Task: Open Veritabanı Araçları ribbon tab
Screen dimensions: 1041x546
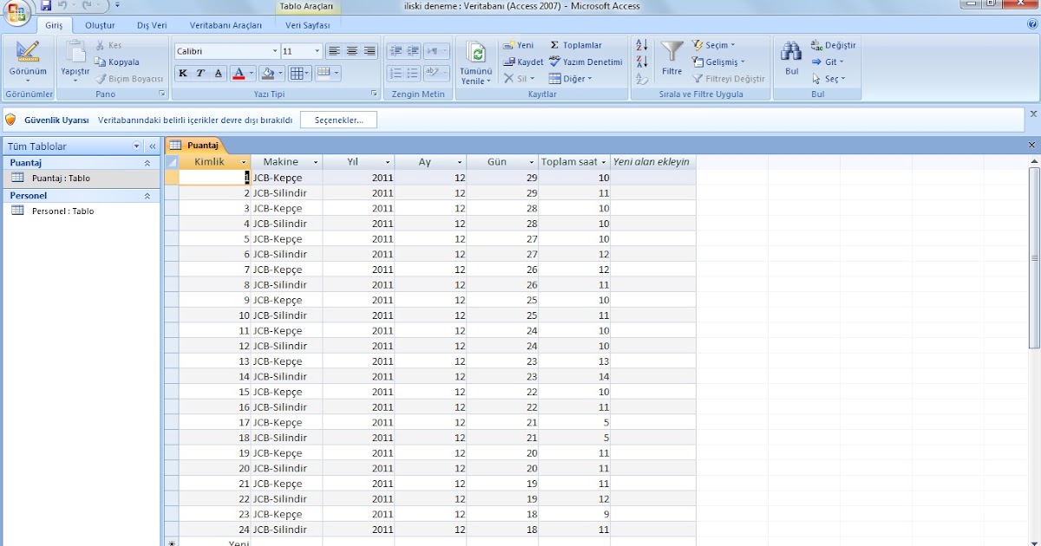Action: 226,25
